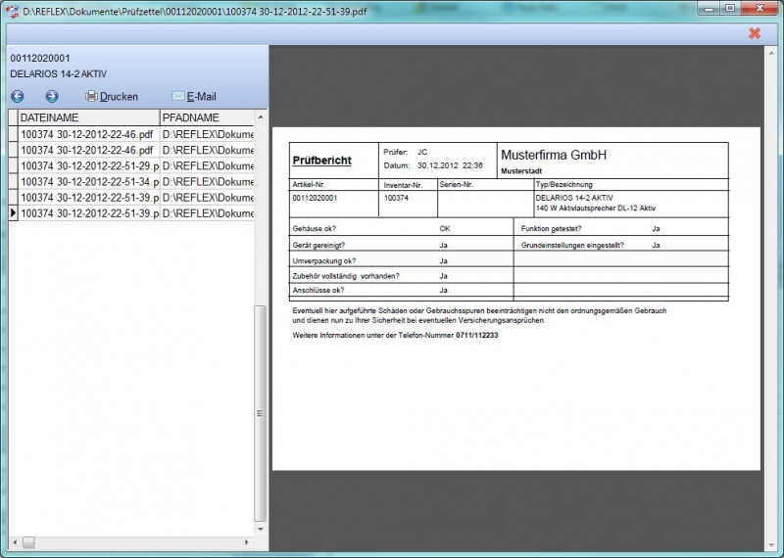Screen dimensions: 784x558
Task: Click row selector of the 22-51-34 file row
Action: pyautogui.click(x=14, y=182)
